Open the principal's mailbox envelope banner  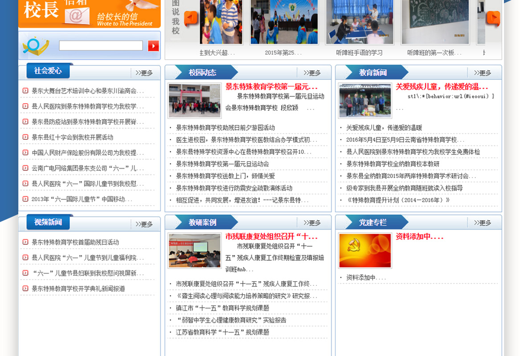(89, 12)
